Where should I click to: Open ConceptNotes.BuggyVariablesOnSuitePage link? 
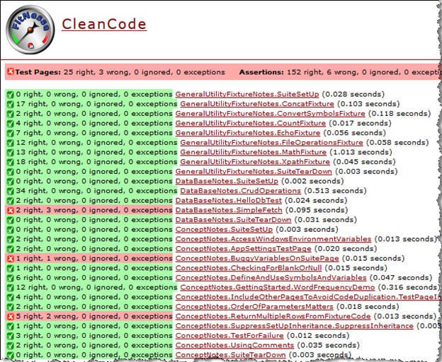pyautogui.click(x=257, y=259)
